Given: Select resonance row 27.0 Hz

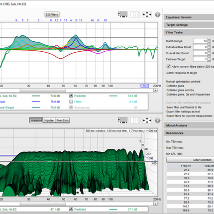Looking at the screenshot, I should click(x=190, y=174).
